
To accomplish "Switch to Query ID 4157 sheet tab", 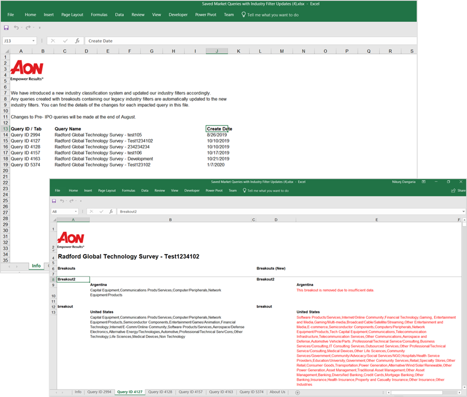I will (x=191, y=392).
